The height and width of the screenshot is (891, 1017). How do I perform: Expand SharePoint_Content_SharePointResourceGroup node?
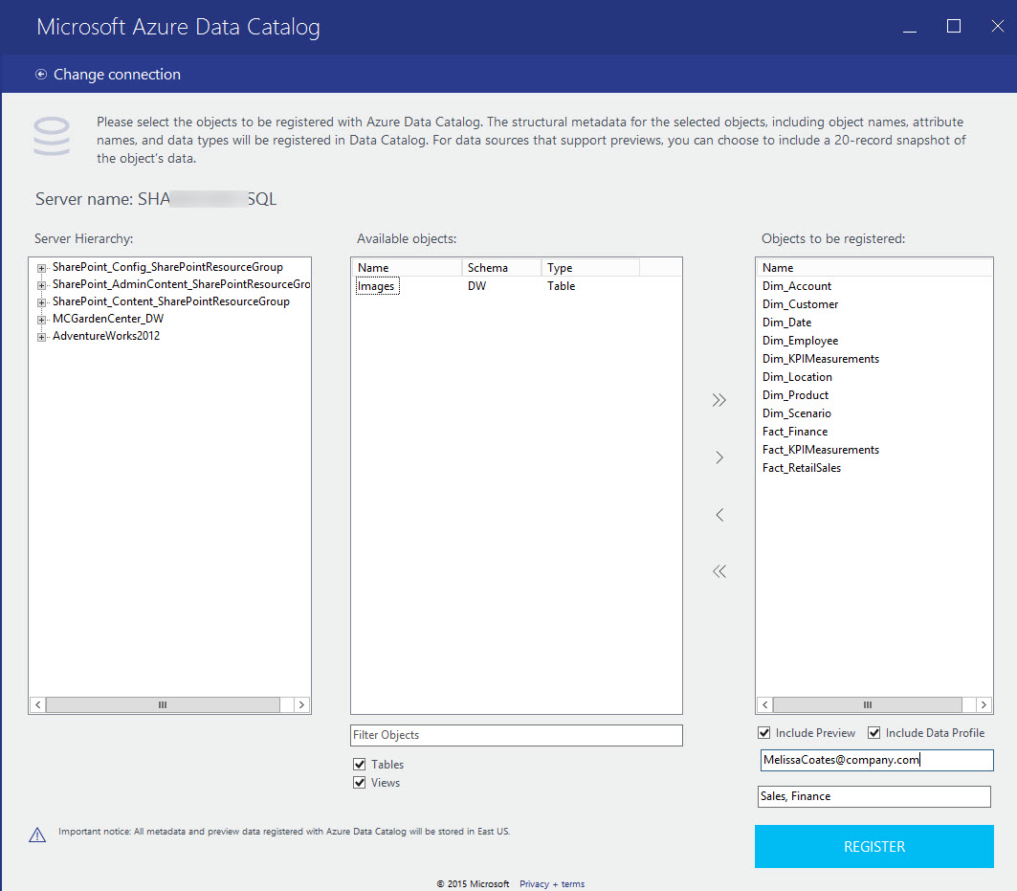tap(41, 302)
